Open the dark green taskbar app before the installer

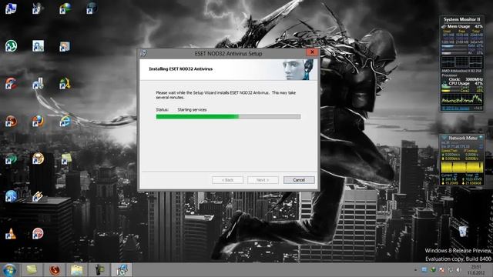[99, 270]
